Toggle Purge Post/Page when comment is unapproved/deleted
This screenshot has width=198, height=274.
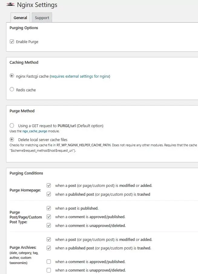[x=49, y=225]
